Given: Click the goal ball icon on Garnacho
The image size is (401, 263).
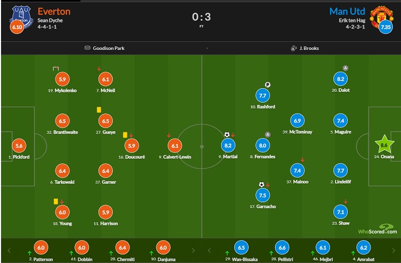Looking at the screenshot, I should pyautogui.click(x=262, y=185).
